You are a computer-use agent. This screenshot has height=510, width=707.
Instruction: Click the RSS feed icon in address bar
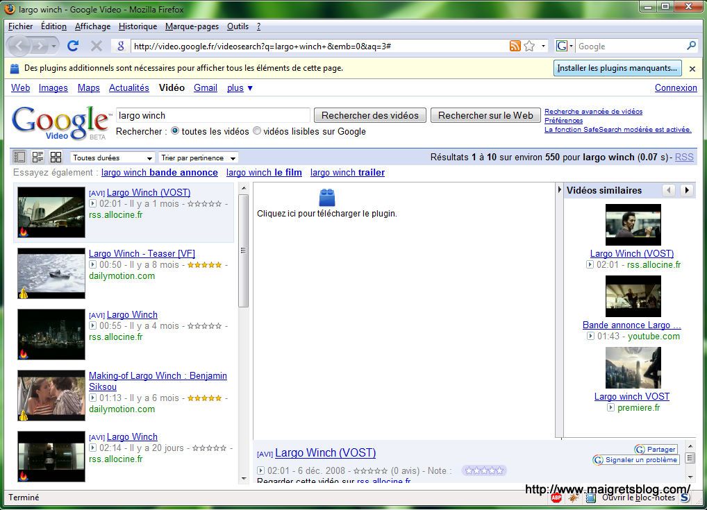[515, 46]
